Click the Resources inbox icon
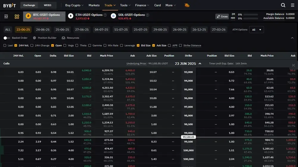This screenshot has height=167, width=298. tap(63, 38)
